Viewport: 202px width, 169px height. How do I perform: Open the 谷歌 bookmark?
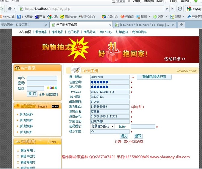(x=52, y=17)
